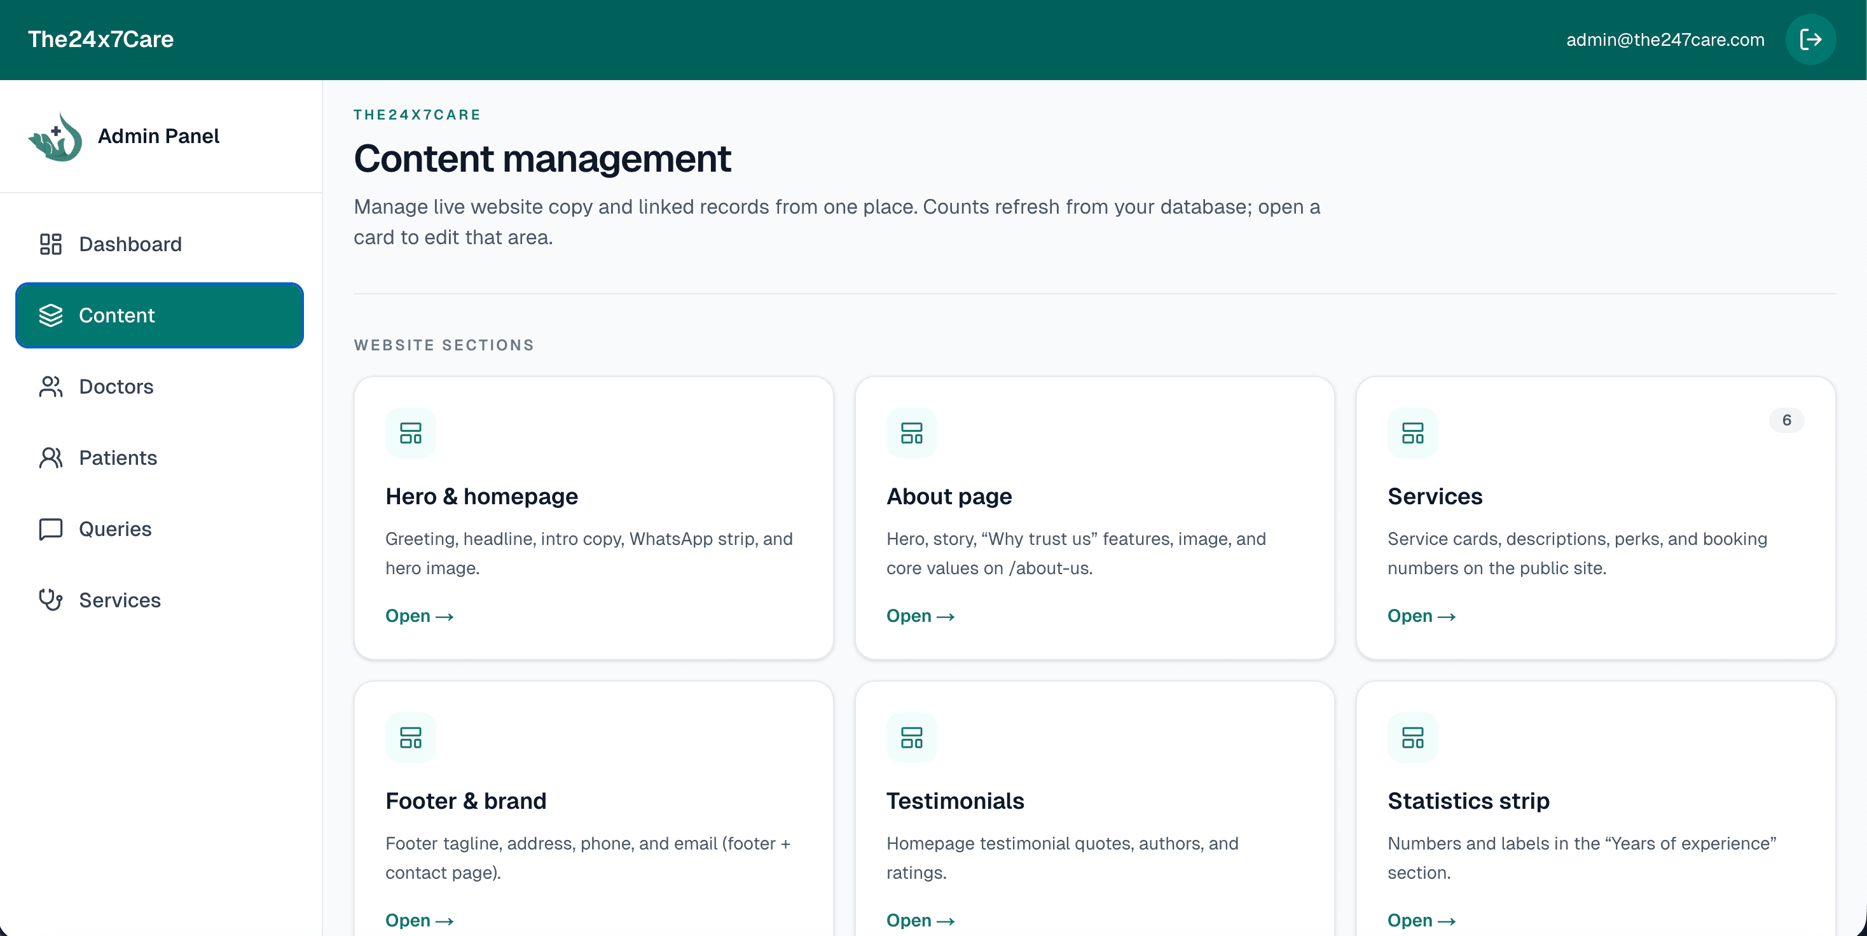Click the Testimonials card icon
Screen dimensions: 1867x936
pyautogui.click(x=911, y=738)
